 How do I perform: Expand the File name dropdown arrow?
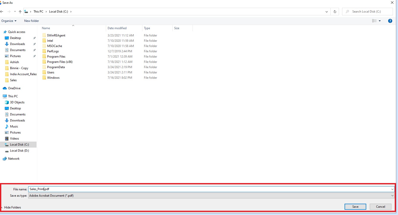point(392,189)
